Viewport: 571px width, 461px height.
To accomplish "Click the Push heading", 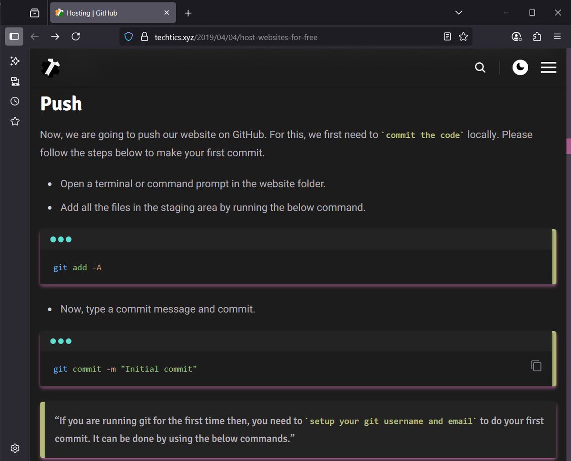I will pyautogui.click(x=61, y=104).
